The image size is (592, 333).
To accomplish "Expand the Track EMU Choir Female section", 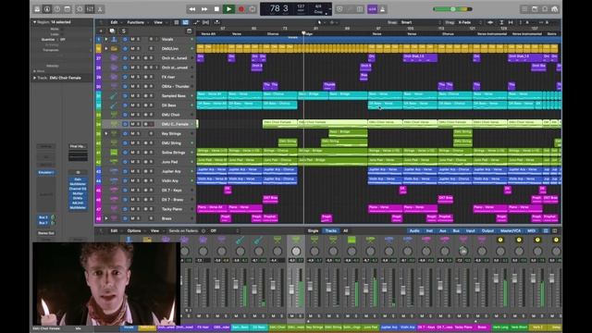I will point(35,78).
